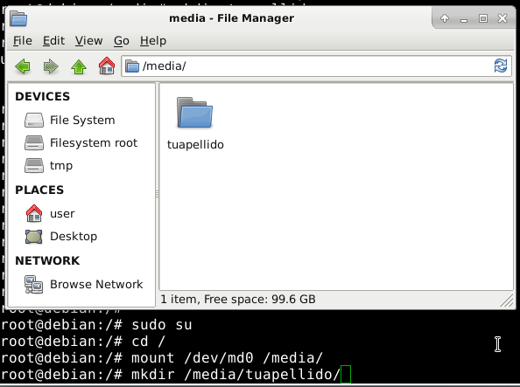This screenshot has width=520, height=387.
Task: Go back with the green left arrow
Action: coord(23,66)
